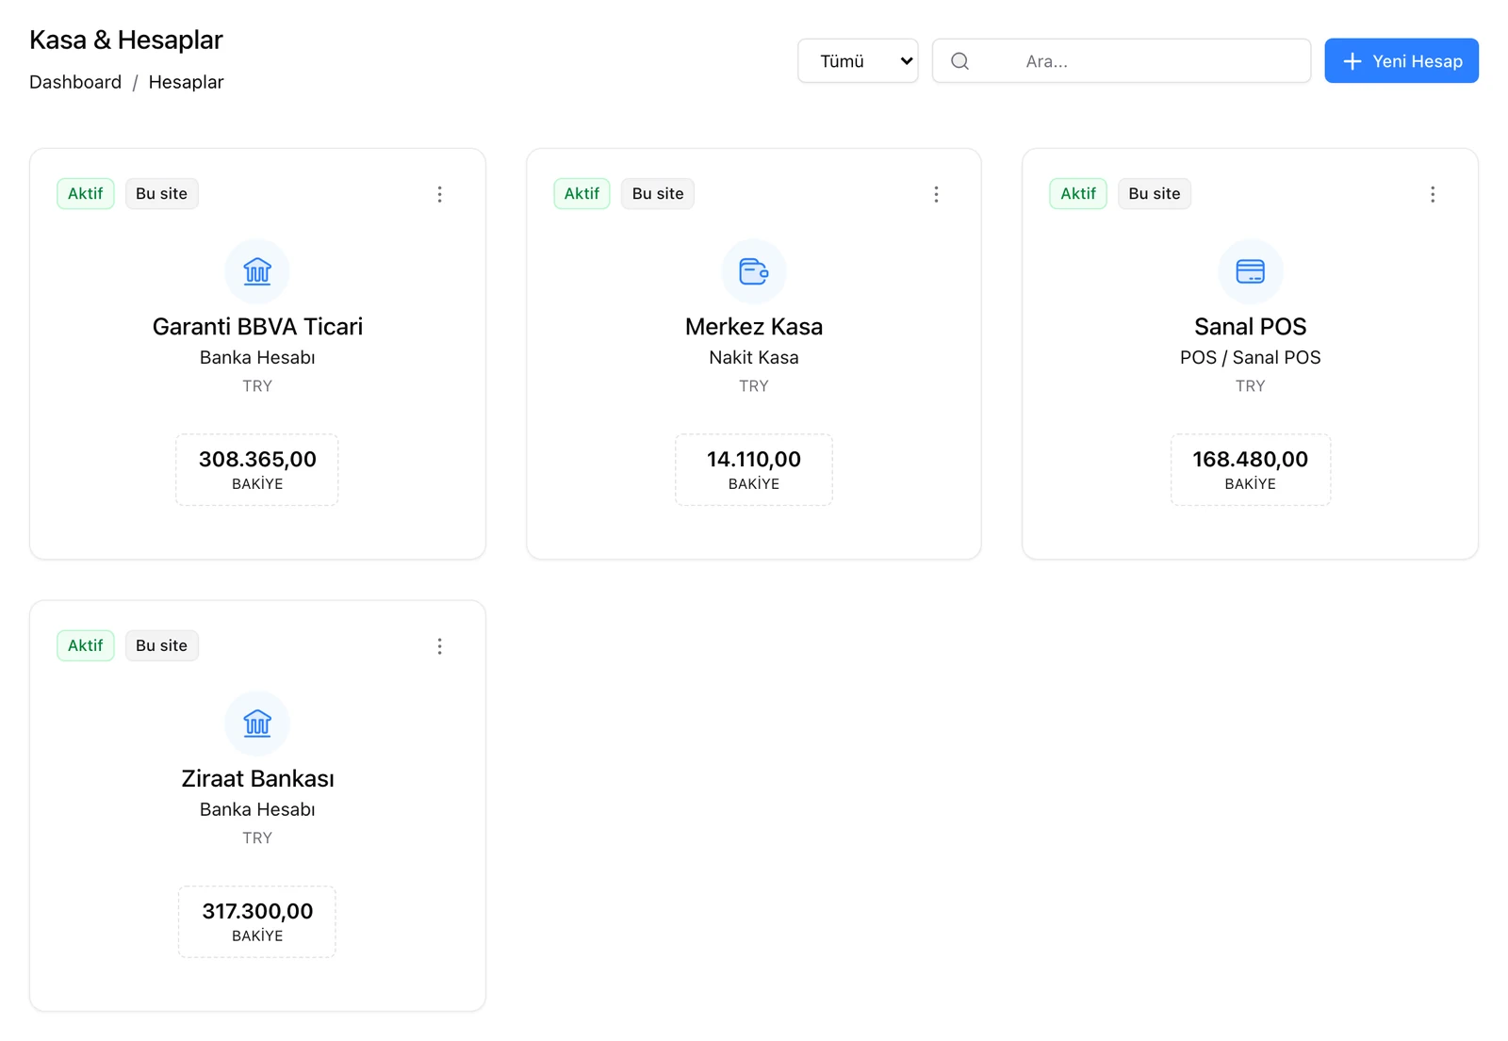Expand the Tümü filter dropdown
The width and height of the screenshot is (1508, 1041).
click(858, 61)
